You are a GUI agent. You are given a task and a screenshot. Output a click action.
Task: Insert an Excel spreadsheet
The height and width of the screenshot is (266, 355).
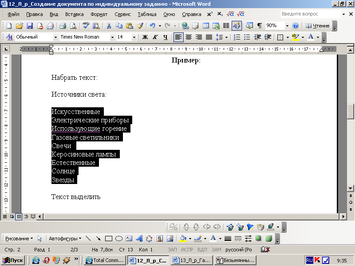click(216, 26)
